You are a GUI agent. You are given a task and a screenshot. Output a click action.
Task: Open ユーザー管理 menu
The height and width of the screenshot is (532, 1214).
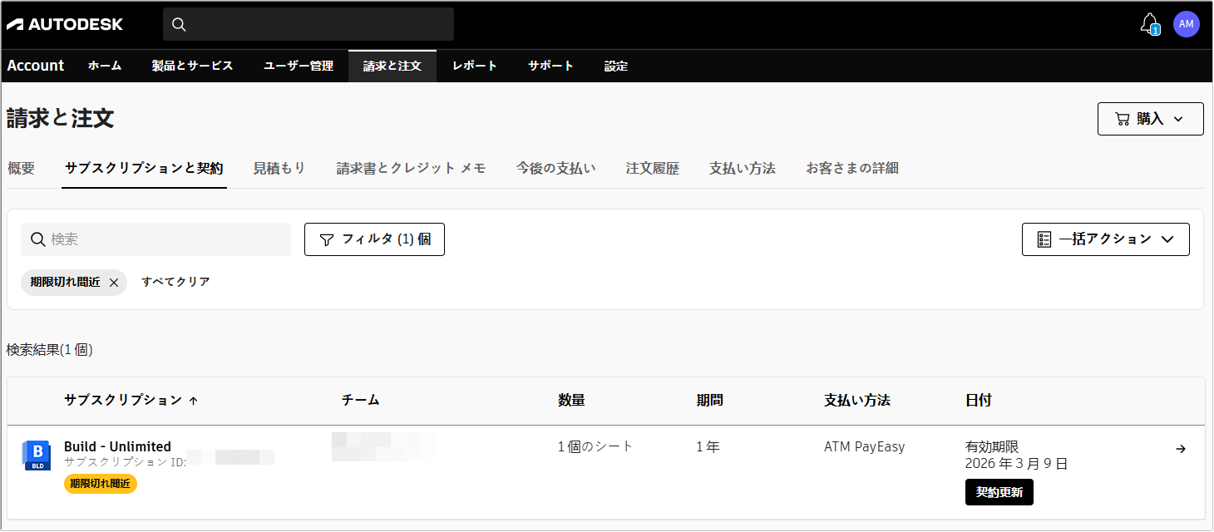pyautogui.click(x=299, y=66)
